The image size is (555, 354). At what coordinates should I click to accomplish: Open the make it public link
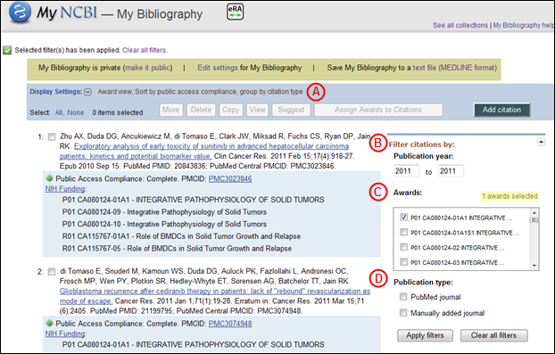click(149, 68)
